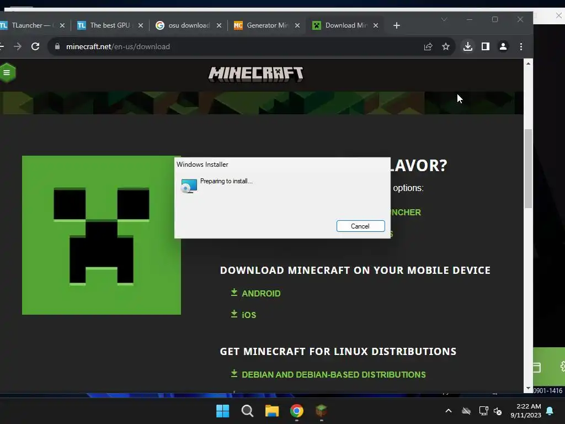The height and width of the screenshot is (424, 565).
Task: Click the OneDrive cloud tray icon
Action: (x=466, y=411)
